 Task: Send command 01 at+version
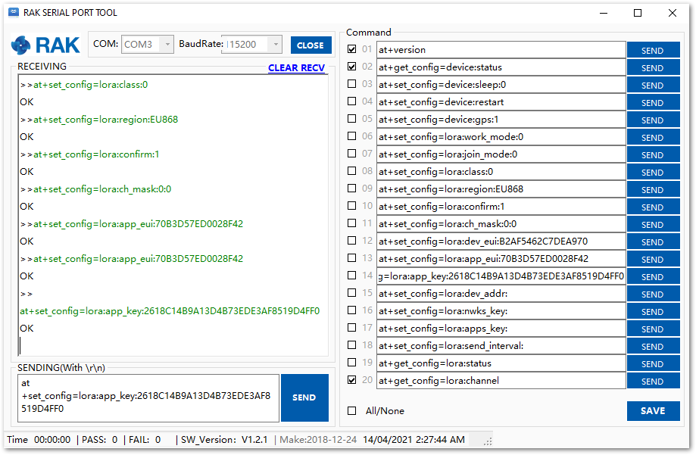[x=653, y=50]
